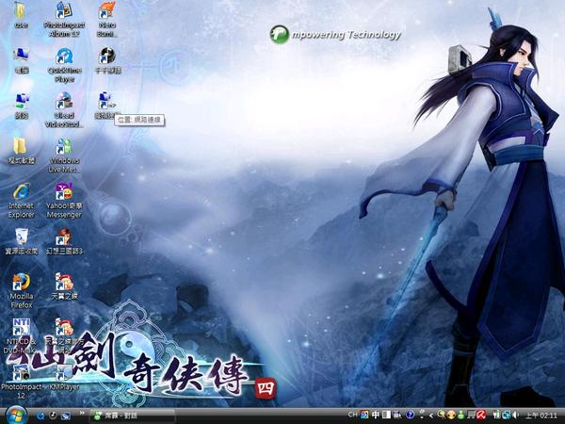Open language bar help blue question icon
Image resolution: width=565 pixels, height=424 pixels.
[410, 416]
